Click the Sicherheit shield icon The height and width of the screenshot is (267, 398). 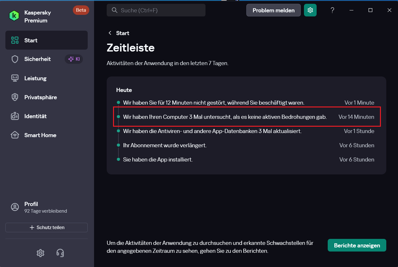coord(15,59)
